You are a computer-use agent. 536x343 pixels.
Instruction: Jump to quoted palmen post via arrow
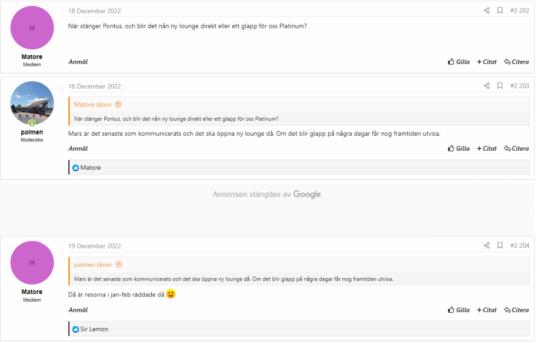pos(119,264)
